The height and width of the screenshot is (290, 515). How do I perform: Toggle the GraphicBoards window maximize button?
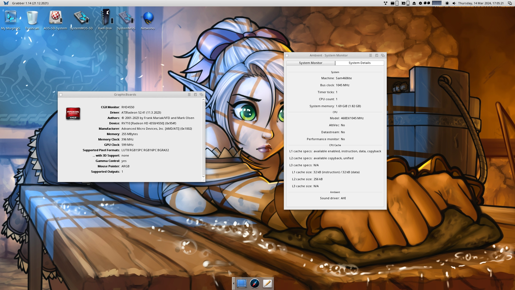(x=195, y=95)
